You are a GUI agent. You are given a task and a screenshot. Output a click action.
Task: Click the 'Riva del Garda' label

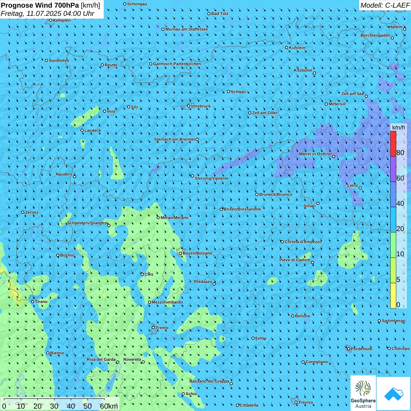101,359
